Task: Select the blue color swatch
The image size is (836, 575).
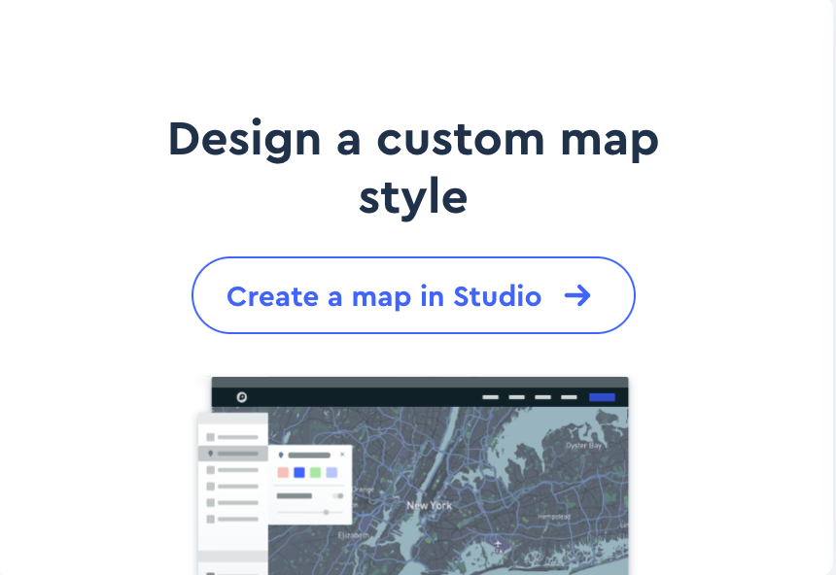Action: click(299, 472)
